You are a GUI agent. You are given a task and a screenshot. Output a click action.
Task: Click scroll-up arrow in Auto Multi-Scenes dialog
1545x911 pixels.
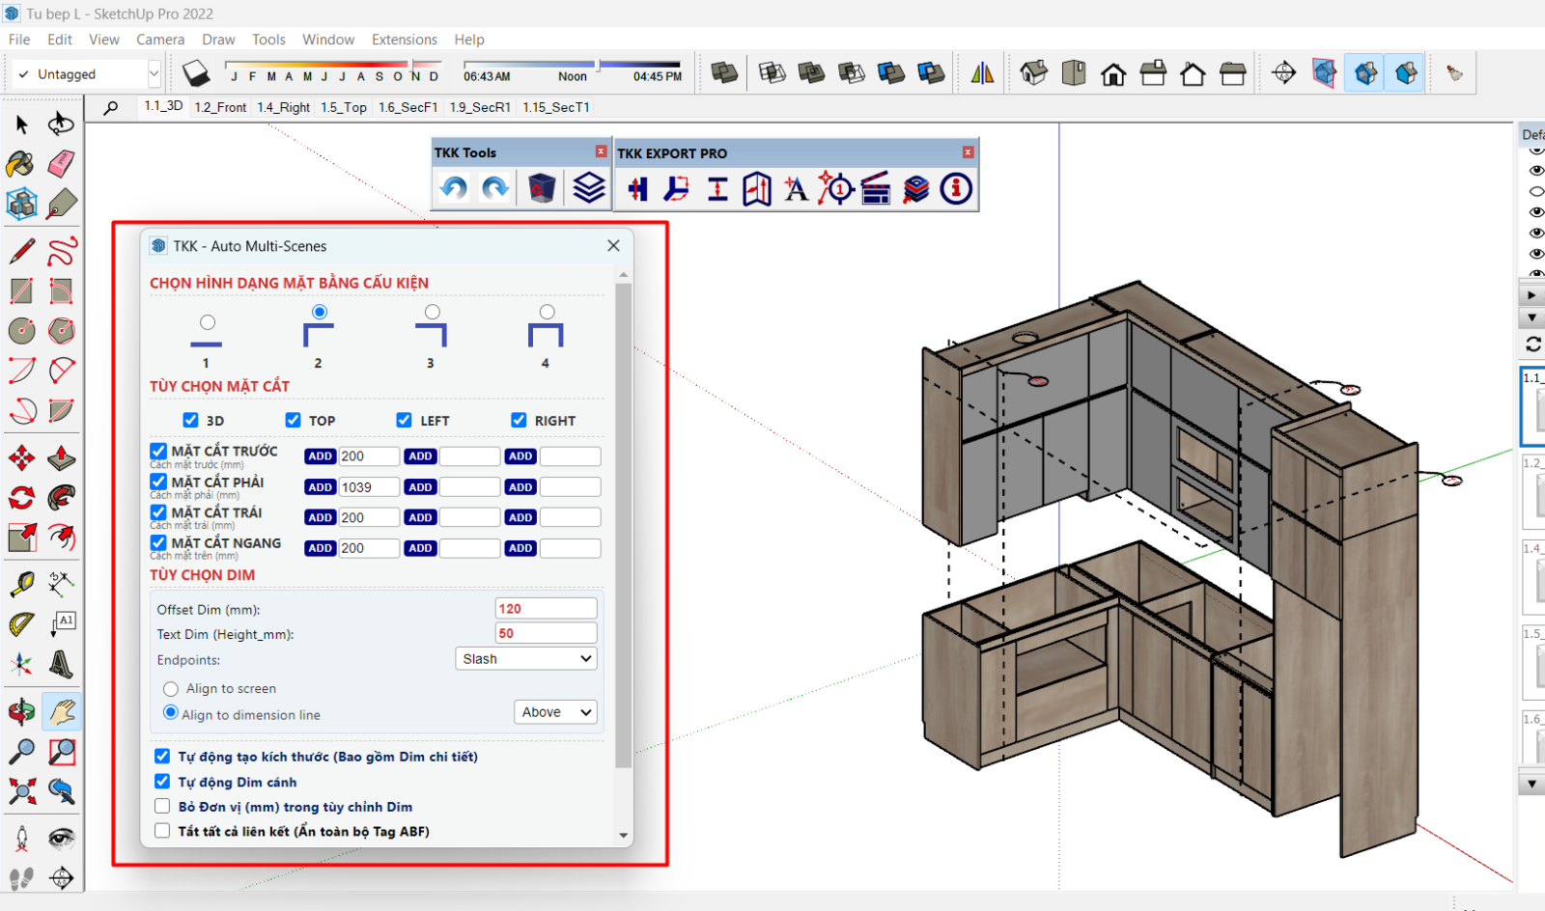click(623, 276)
